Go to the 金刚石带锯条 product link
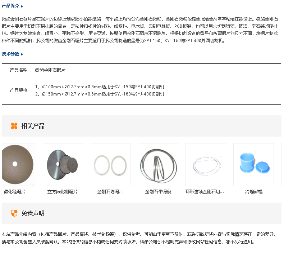 pos(158,192)
